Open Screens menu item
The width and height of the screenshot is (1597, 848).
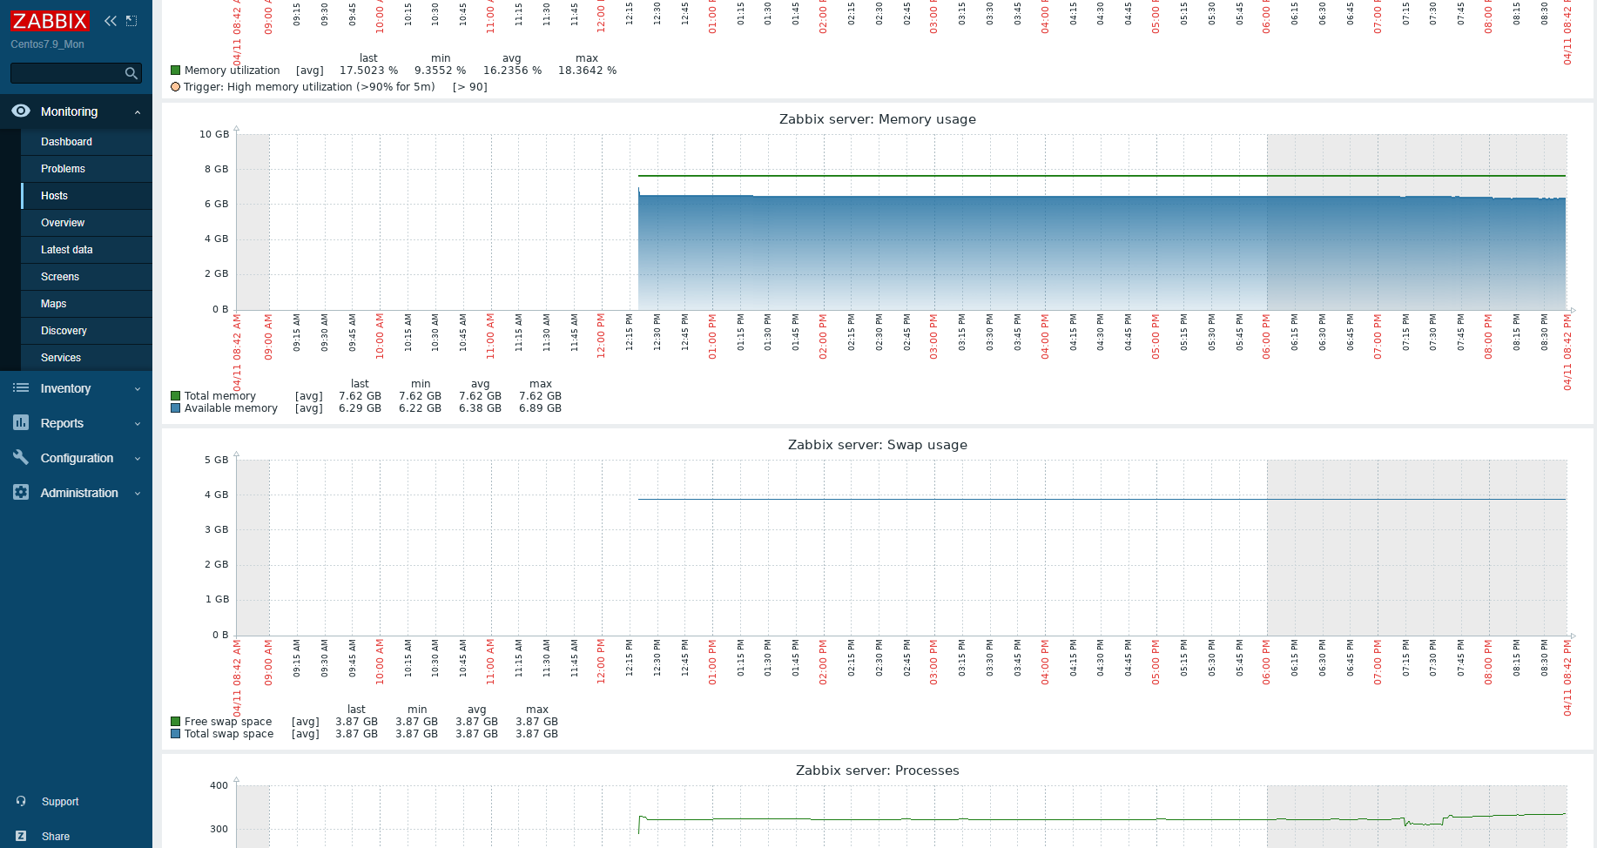[x=60, y=277]
